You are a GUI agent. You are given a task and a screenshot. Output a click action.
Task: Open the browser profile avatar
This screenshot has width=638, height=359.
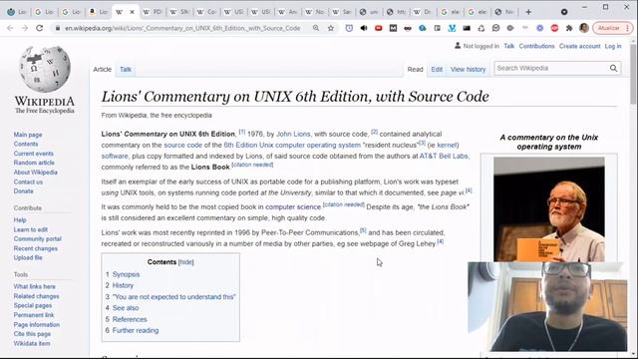(x=584, y=28)
